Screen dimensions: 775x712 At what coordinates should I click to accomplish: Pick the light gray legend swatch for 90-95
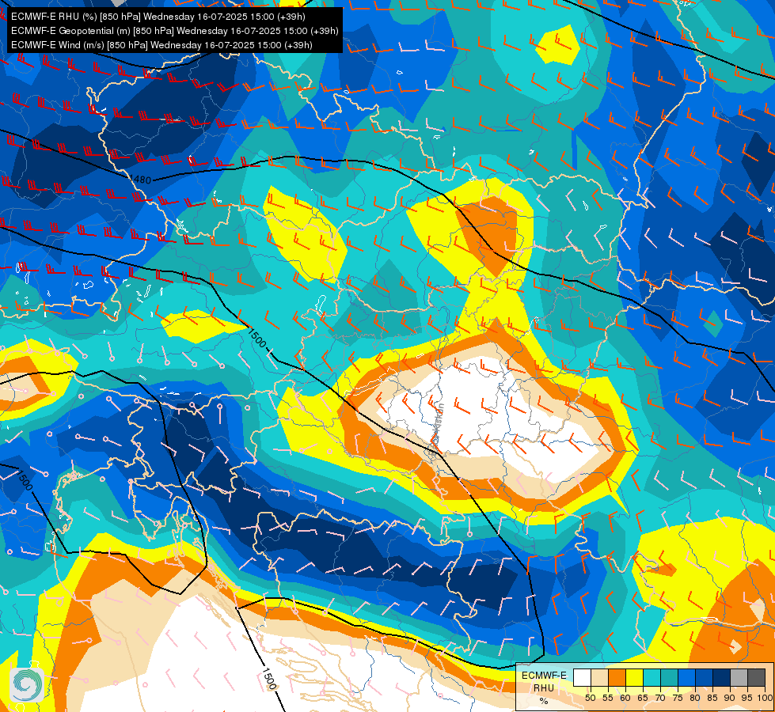pyautogui.click(x=739, y=678)
